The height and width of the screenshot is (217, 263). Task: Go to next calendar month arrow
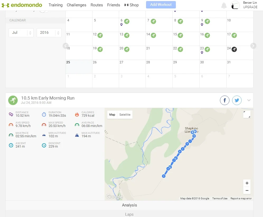tap(253, 46)
